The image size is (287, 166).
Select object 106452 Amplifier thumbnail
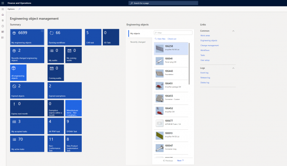point(159,111)
